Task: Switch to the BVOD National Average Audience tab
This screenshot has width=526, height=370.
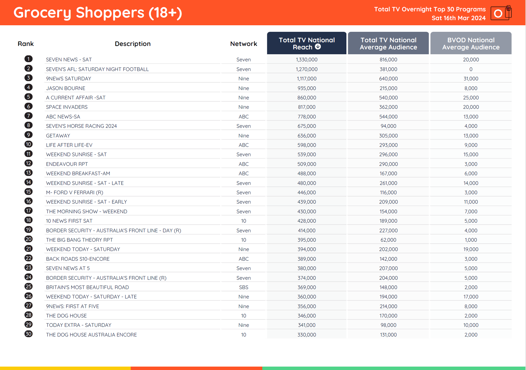Action: point(471,43)
